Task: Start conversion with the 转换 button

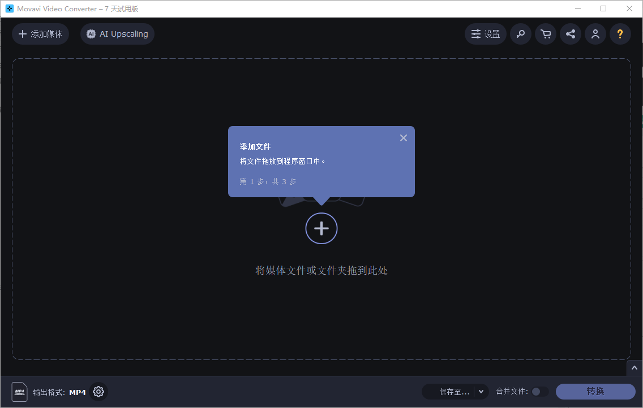Action: pos(595,391)
